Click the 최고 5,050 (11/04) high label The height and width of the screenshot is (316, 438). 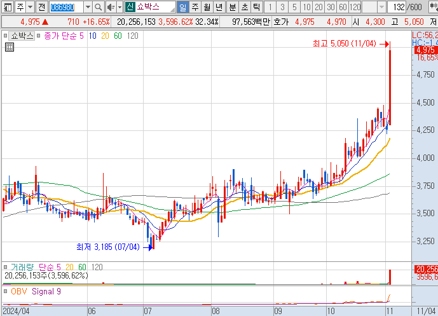pos(345,44)
